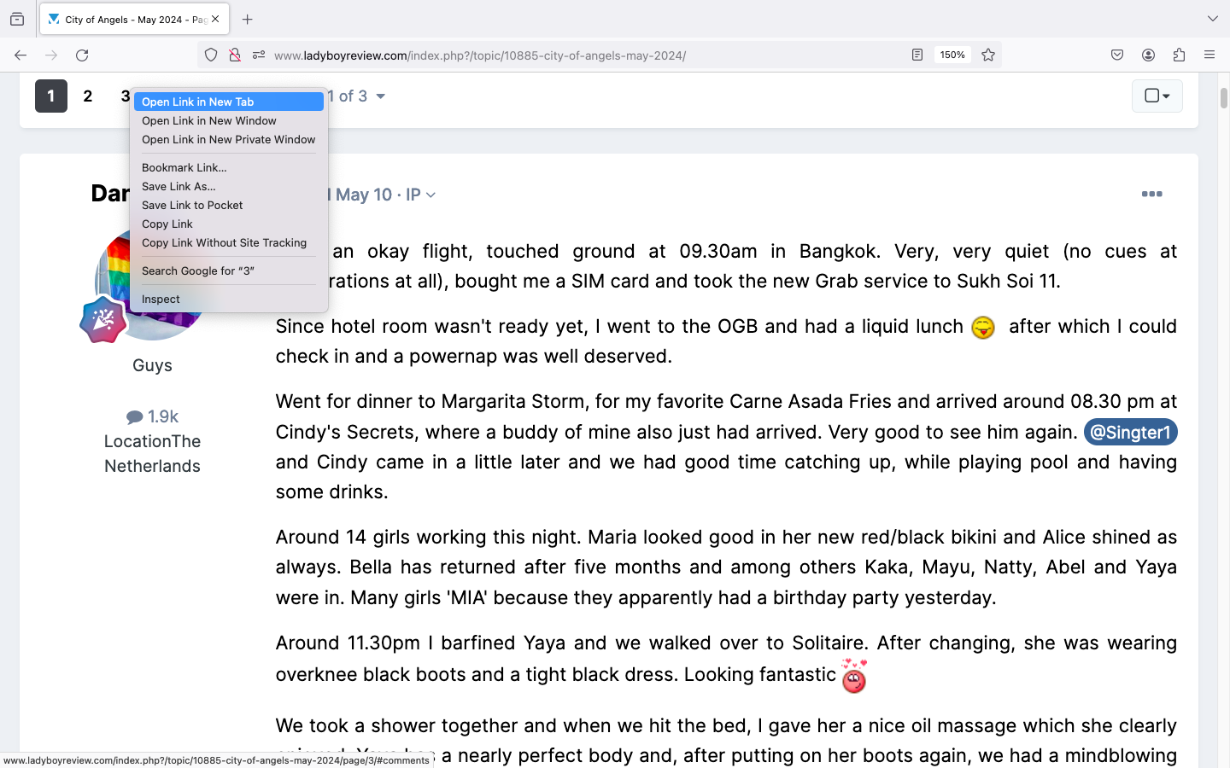Viewport: 1230px width, 768px height.
Task: Choose Inspect from context menu
Action: point(229,299)
